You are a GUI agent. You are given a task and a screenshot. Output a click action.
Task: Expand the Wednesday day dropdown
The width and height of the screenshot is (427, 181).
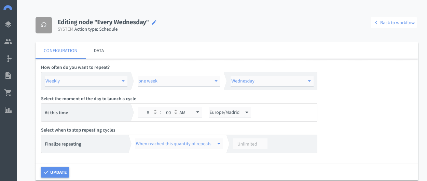pos(271,81)
